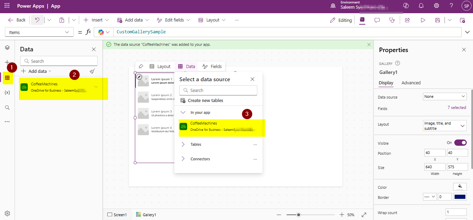473x220 pixels.
Task: Expand the Connectors section
Action: pyautogui.click(x=183, y=159)
